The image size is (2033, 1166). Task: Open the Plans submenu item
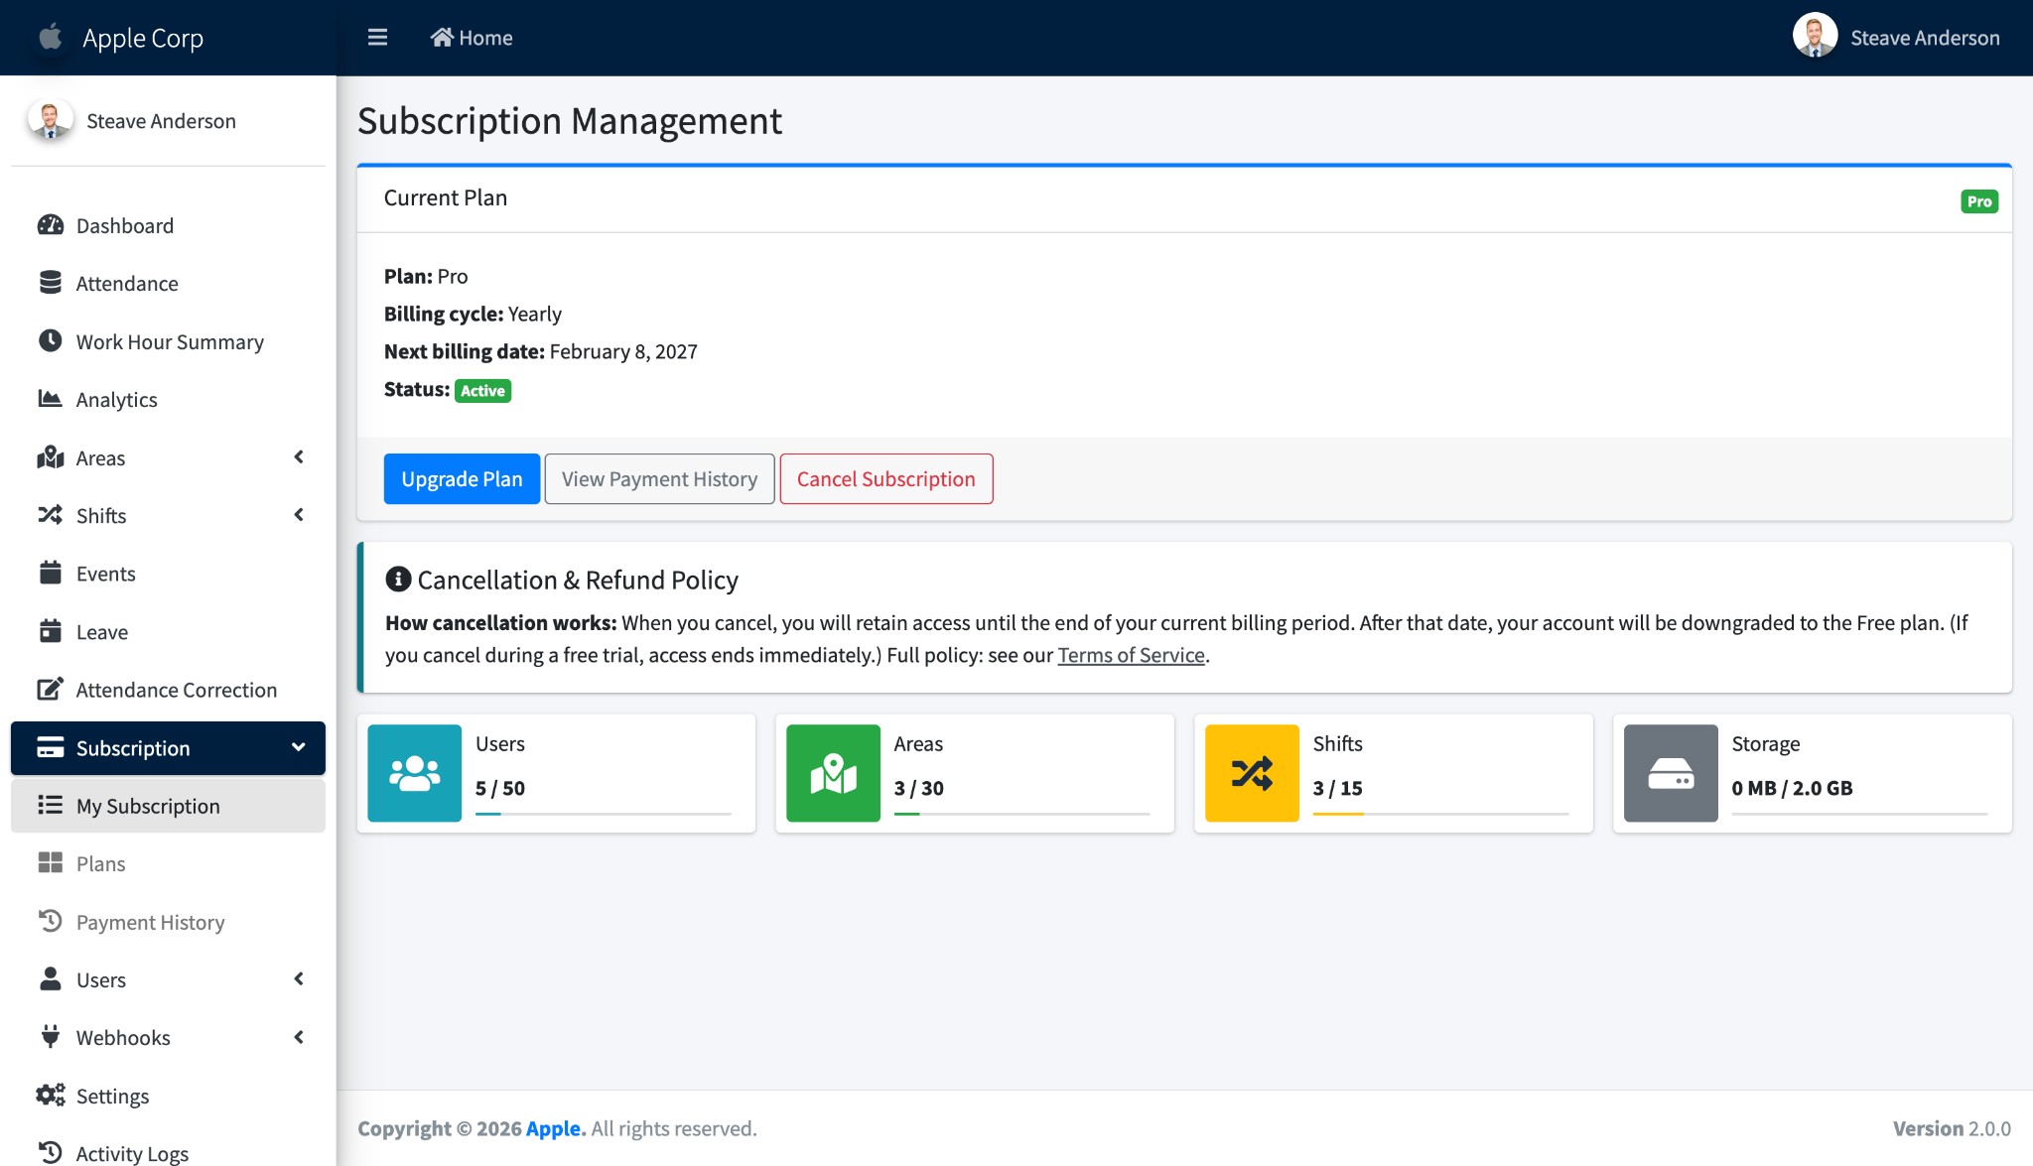click(101, 863)
